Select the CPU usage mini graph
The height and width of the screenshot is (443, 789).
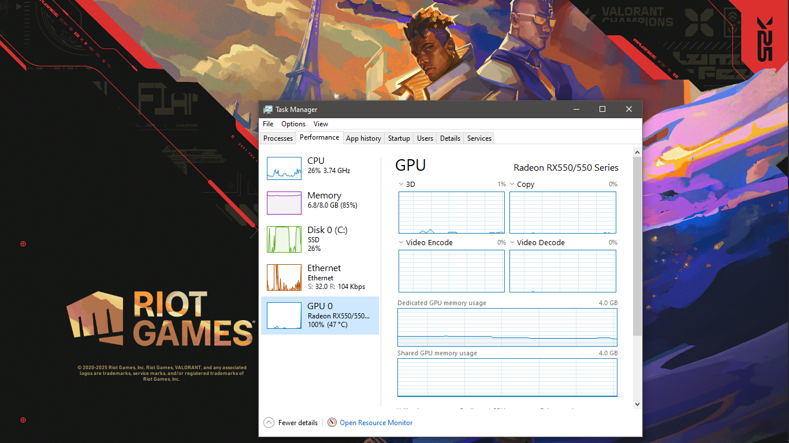[284, 168]
